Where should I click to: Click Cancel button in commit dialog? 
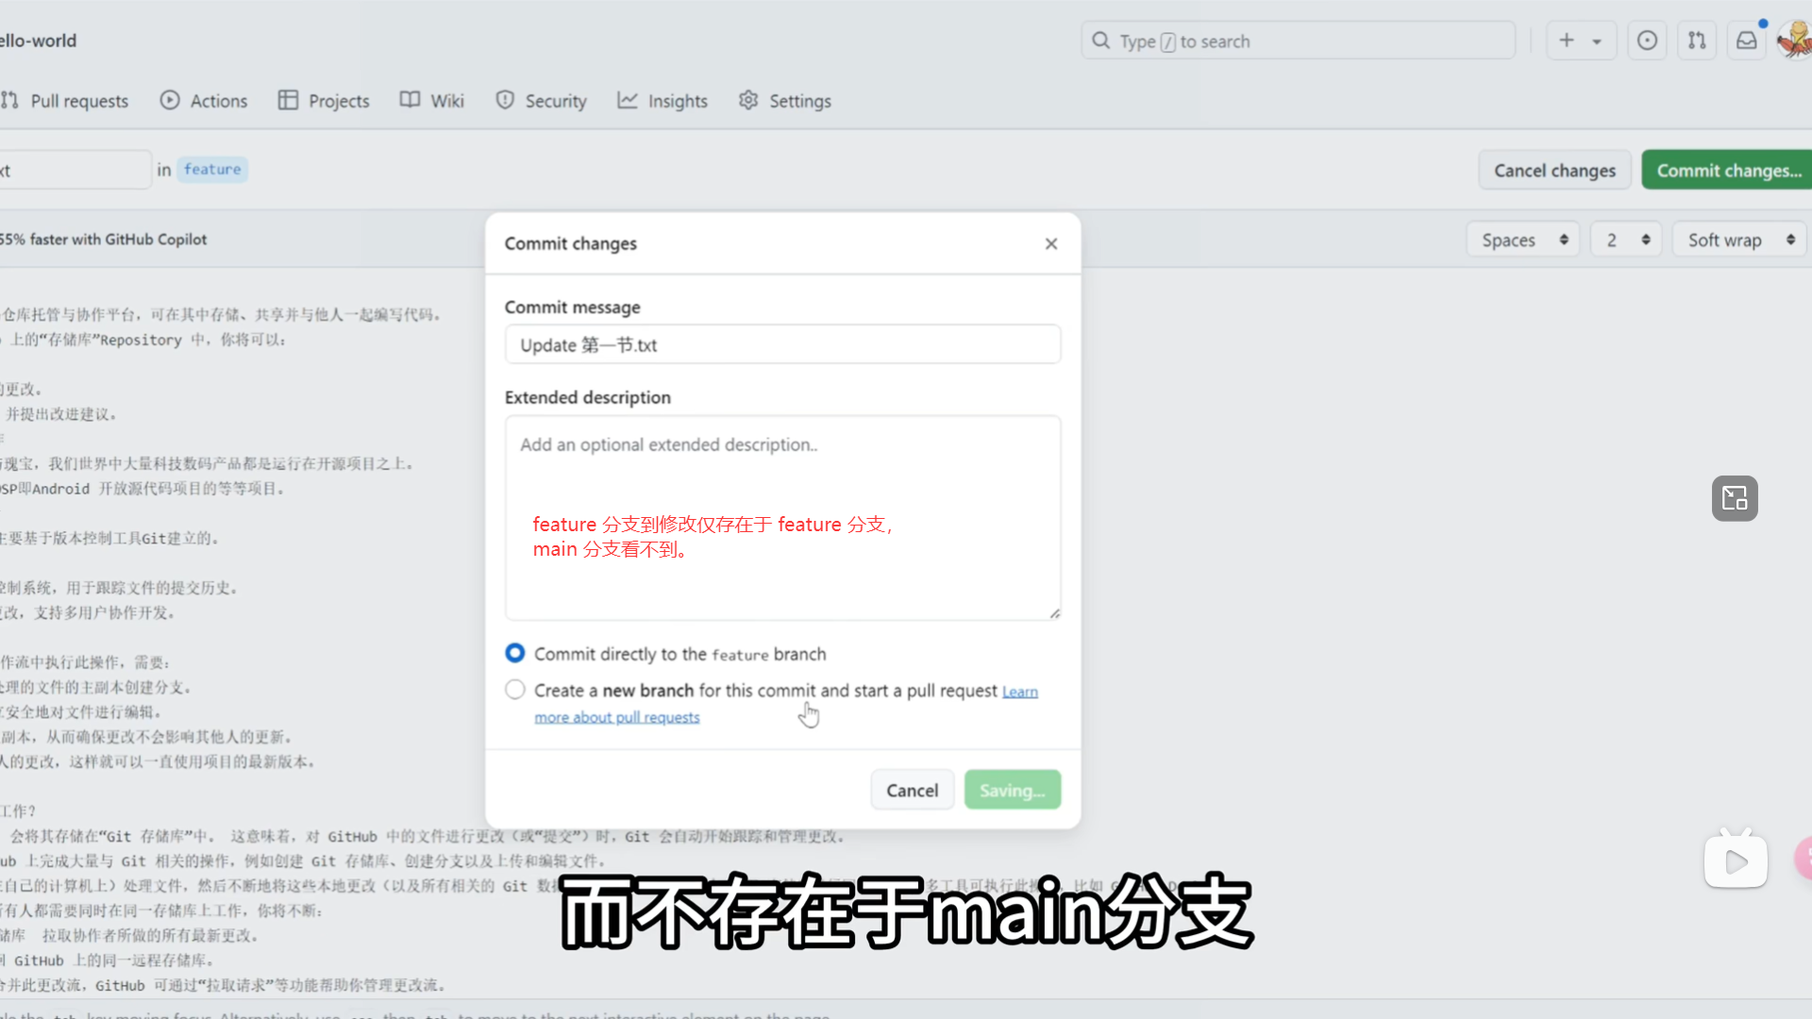(x=912, y=790)
